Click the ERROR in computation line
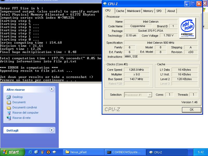This screenshot has width=208, height=156. (x=29, y=68)
